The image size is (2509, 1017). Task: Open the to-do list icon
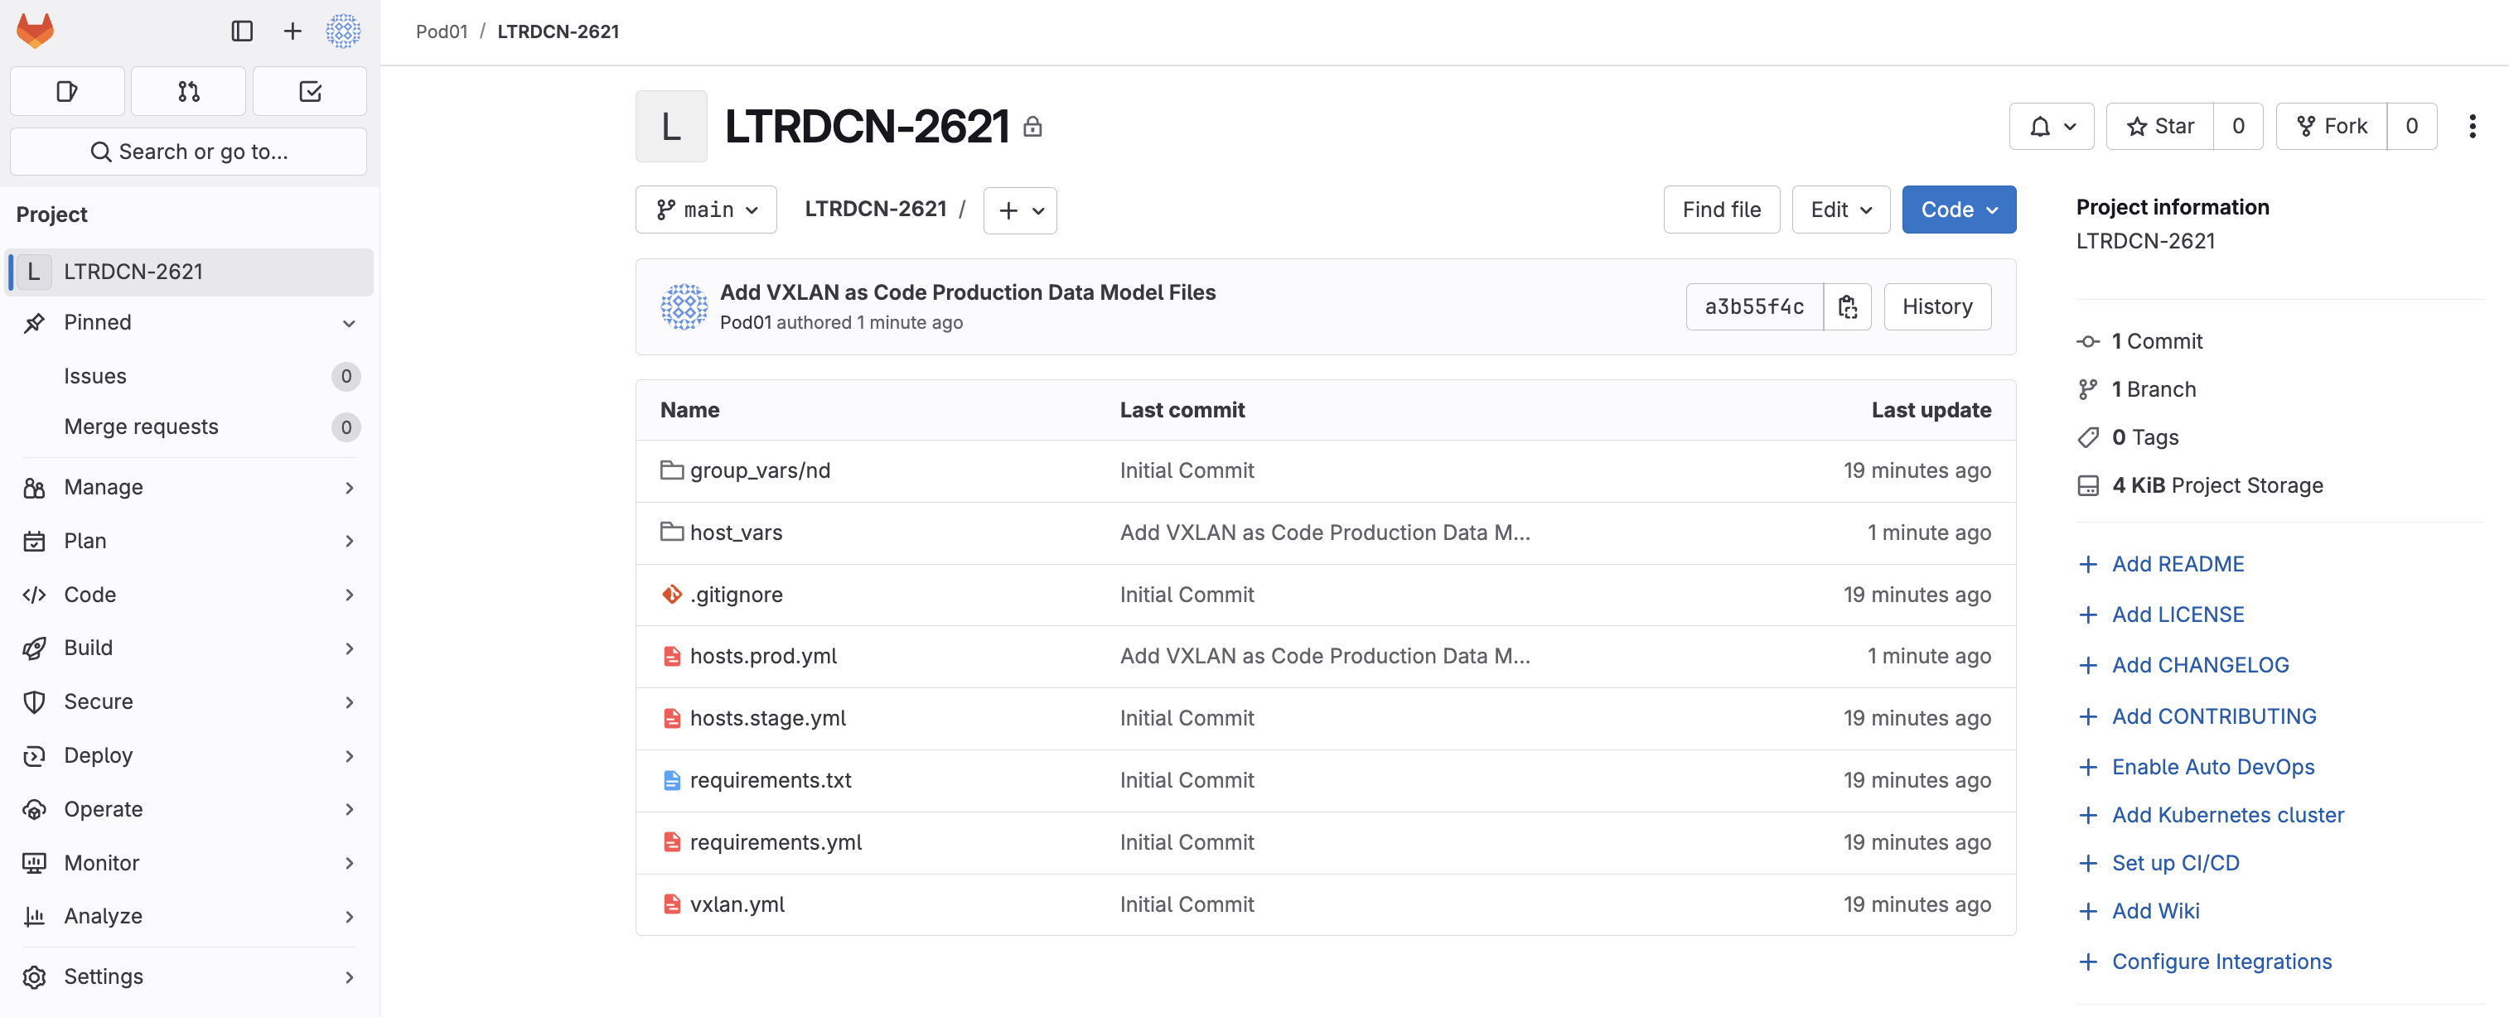pyautogui.click(x=310, y=91)
